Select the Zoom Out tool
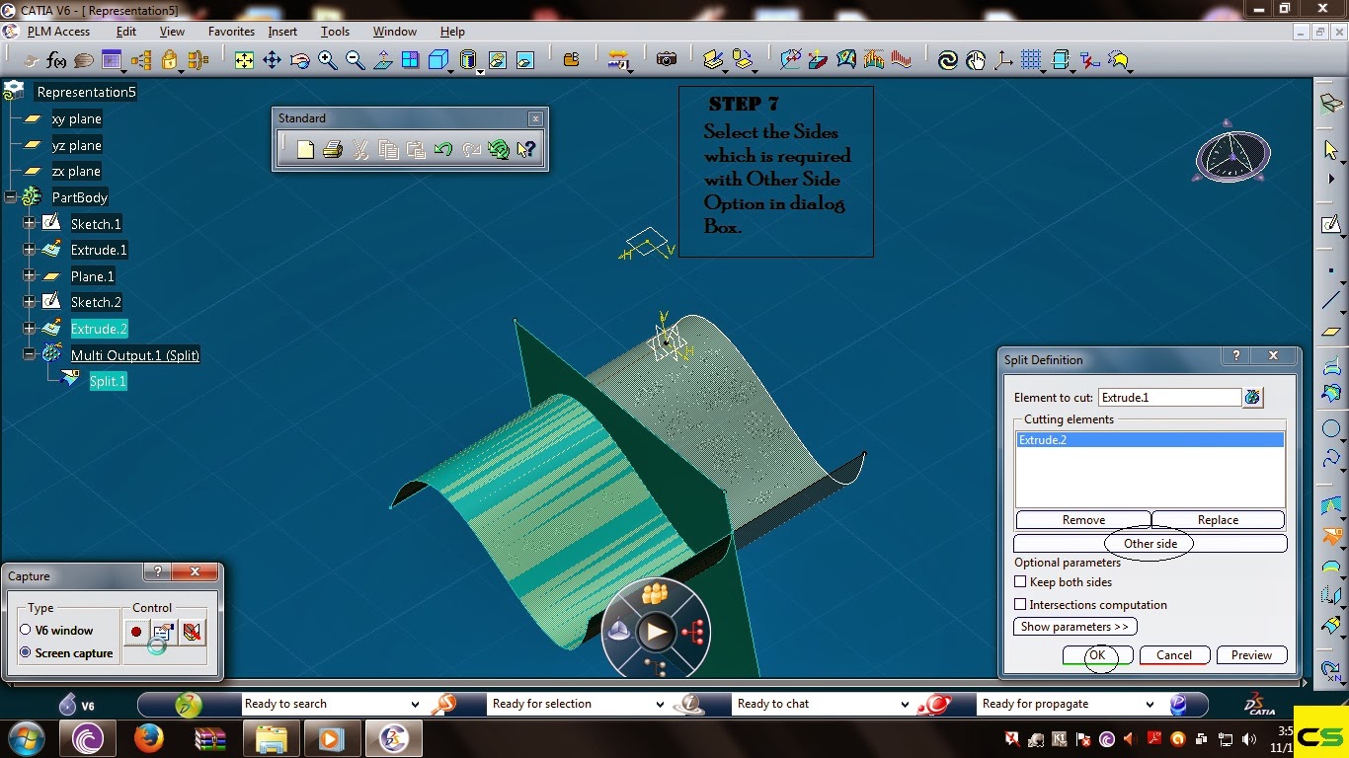 coord(355,59)
